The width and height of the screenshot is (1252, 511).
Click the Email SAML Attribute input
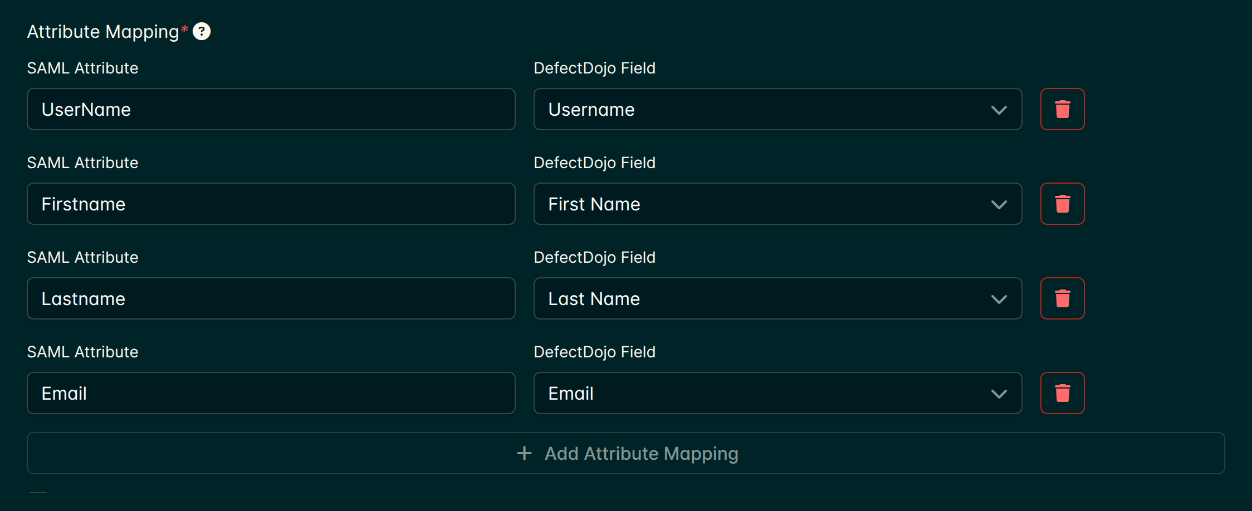pyautogui.click(x=271, y=393)
